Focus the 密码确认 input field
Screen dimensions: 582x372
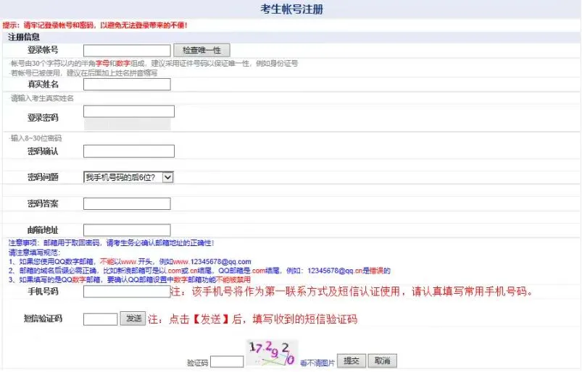(x=129, y=151)
